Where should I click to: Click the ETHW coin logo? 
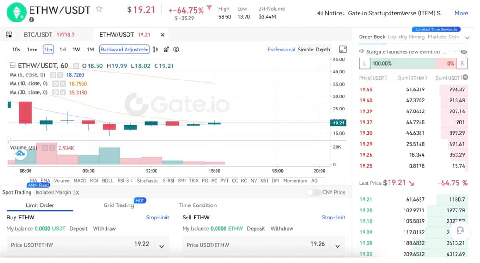tap(16, 12)
